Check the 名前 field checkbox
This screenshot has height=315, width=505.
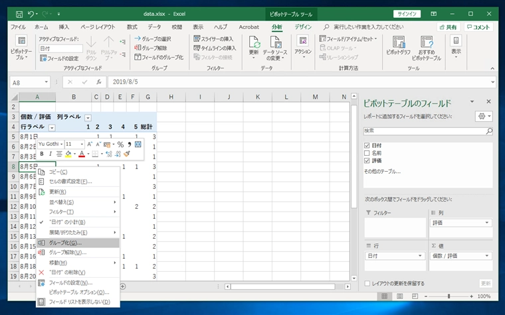tap(367, 153)
